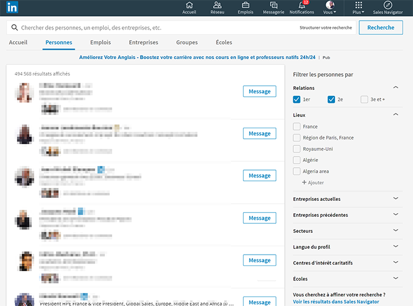Click Ajouter to add a location

pos(313,183)
